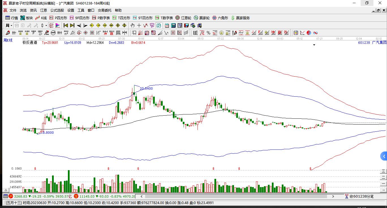Viewport: 387px width, 208px height.
Task: Open the T数字表 tool
Action: (x=164, y=18)
